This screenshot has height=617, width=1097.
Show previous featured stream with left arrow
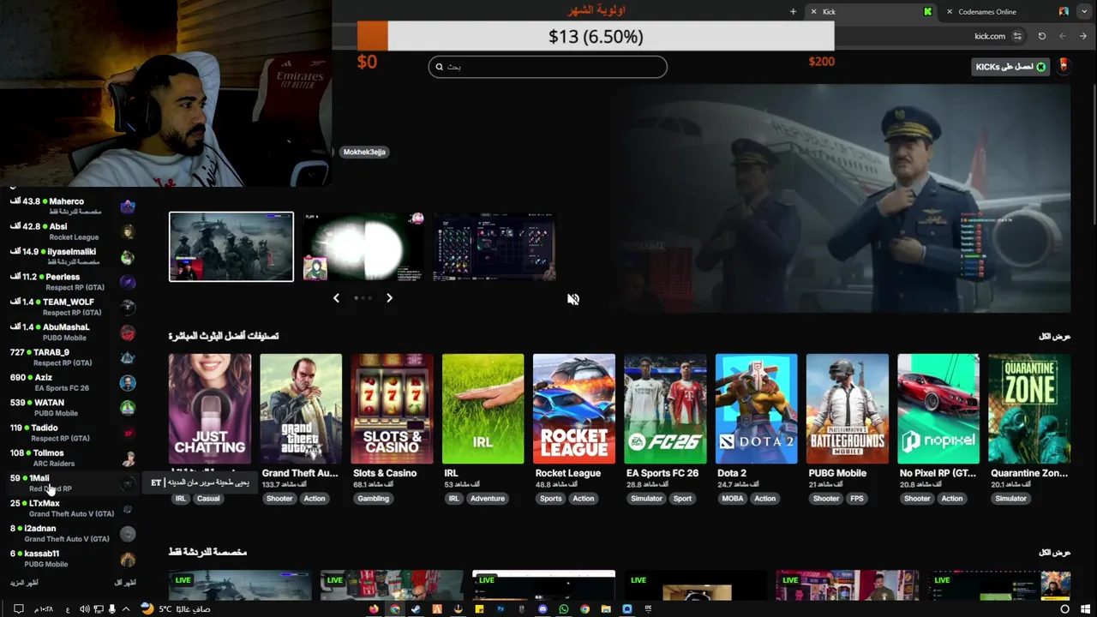point(336,297)
